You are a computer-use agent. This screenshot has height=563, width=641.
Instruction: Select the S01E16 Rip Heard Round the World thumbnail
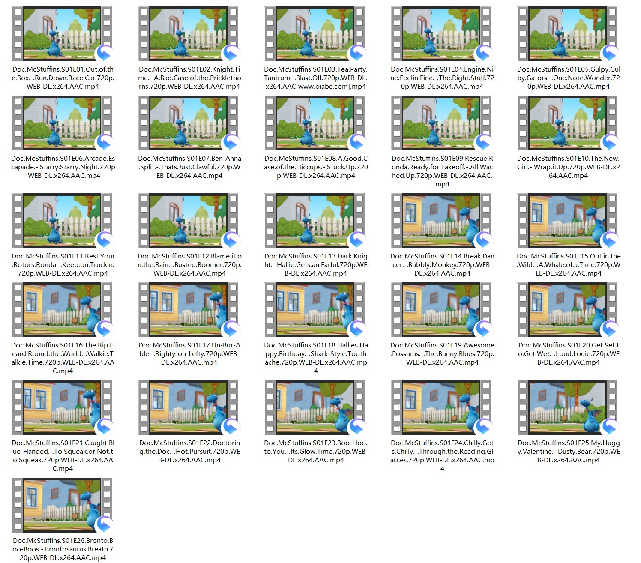[x=63, y=310]
